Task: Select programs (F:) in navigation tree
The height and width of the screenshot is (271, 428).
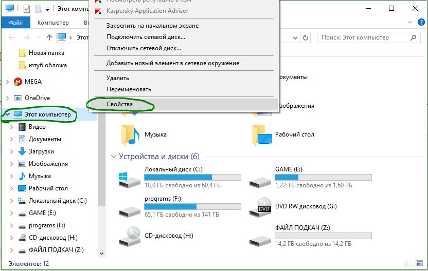Action: (47, 225)
